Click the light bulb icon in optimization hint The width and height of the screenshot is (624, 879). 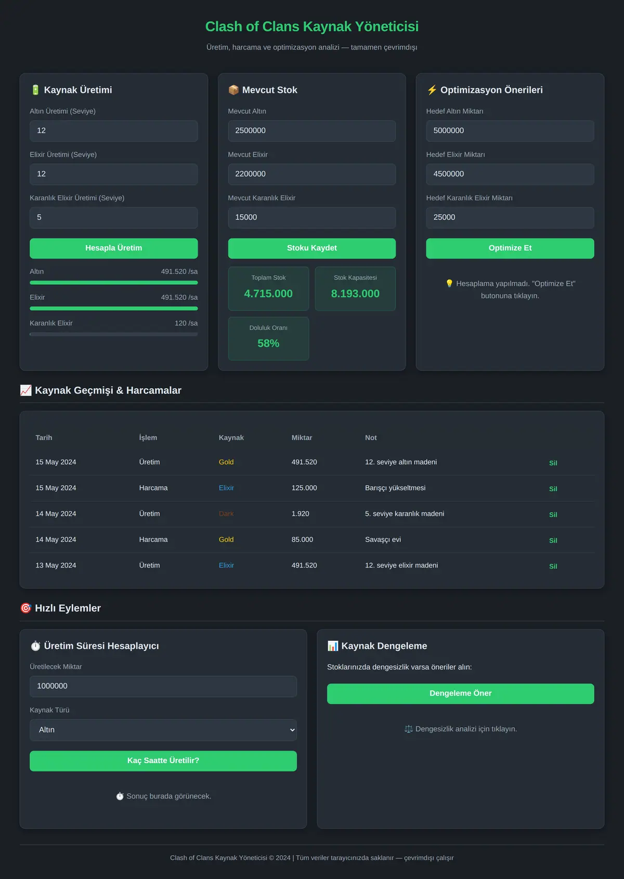click(x=449, y=283)
